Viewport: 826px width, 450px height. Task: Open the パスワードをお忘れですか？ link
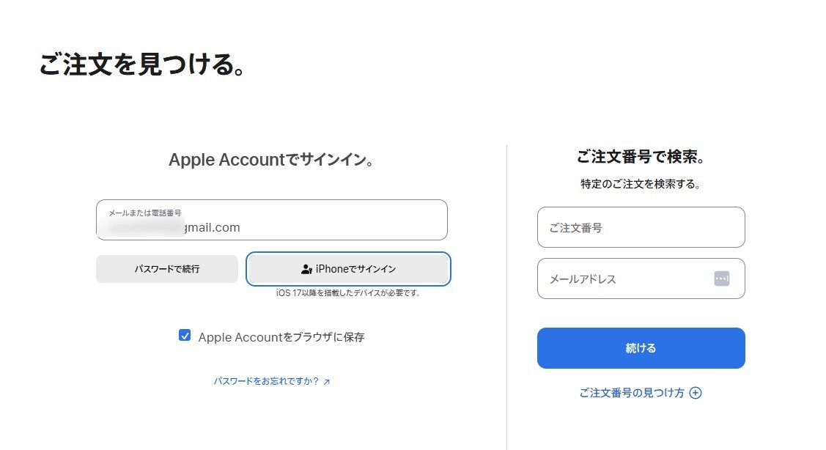pos(266,381)
